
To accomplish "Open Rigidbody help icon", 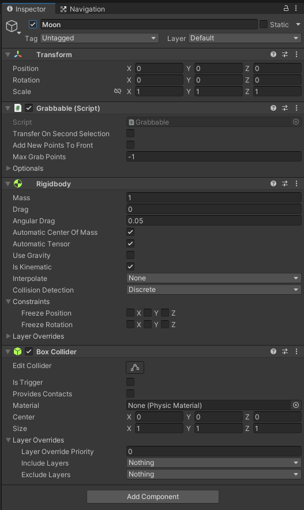I will click(x=273, y=184).
